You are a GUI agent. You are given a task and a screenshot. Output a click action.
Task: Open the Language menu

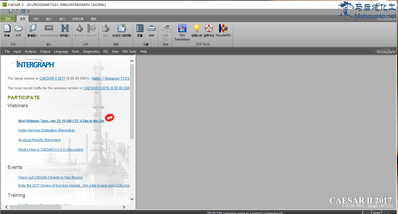[x=61, y=51]
